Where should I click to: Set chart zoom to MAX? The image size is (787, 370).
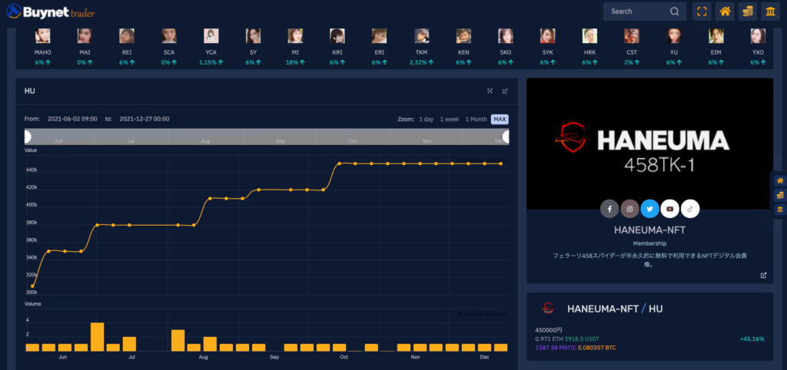coord(500,119)
